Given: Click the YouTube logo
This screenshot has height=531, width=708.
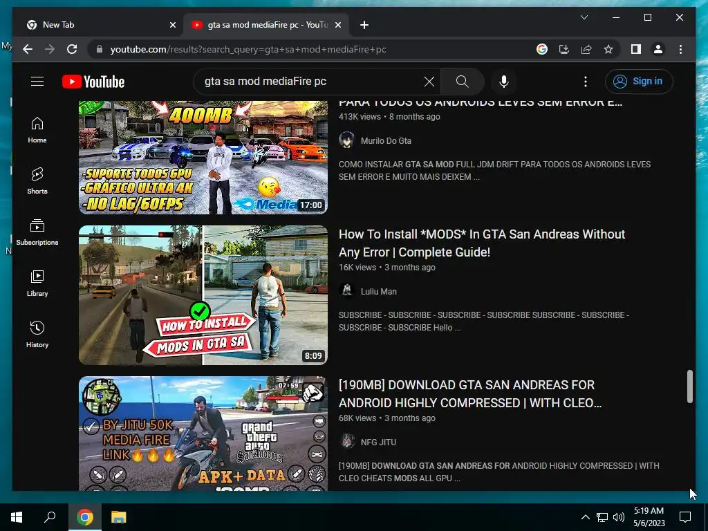Looking at the screenshot, I should [93, 82].
